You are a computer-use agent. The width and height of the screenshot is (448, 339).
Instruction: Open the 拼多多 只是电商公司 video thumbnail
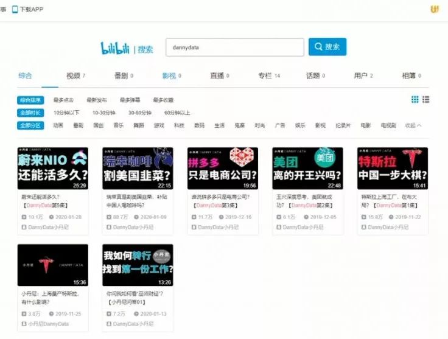223,168
